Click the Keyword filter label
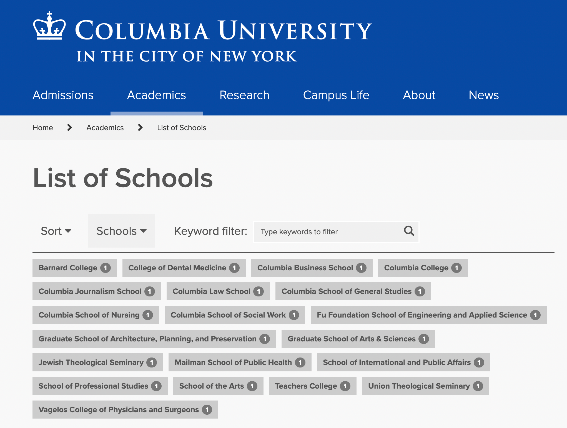The width and height of the screenshot is (567, 428). tap(211, 231)
